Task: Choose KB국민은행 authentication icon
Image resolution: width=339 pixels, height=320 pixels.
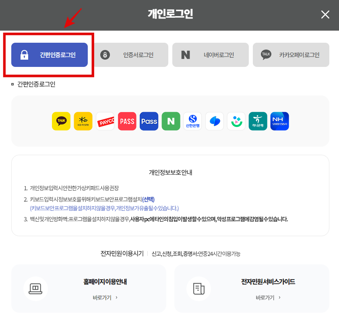Action: coord(83,121)
